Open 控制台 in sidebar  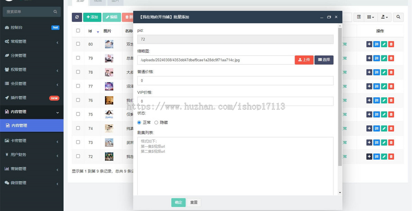click(x=32, y=27)
